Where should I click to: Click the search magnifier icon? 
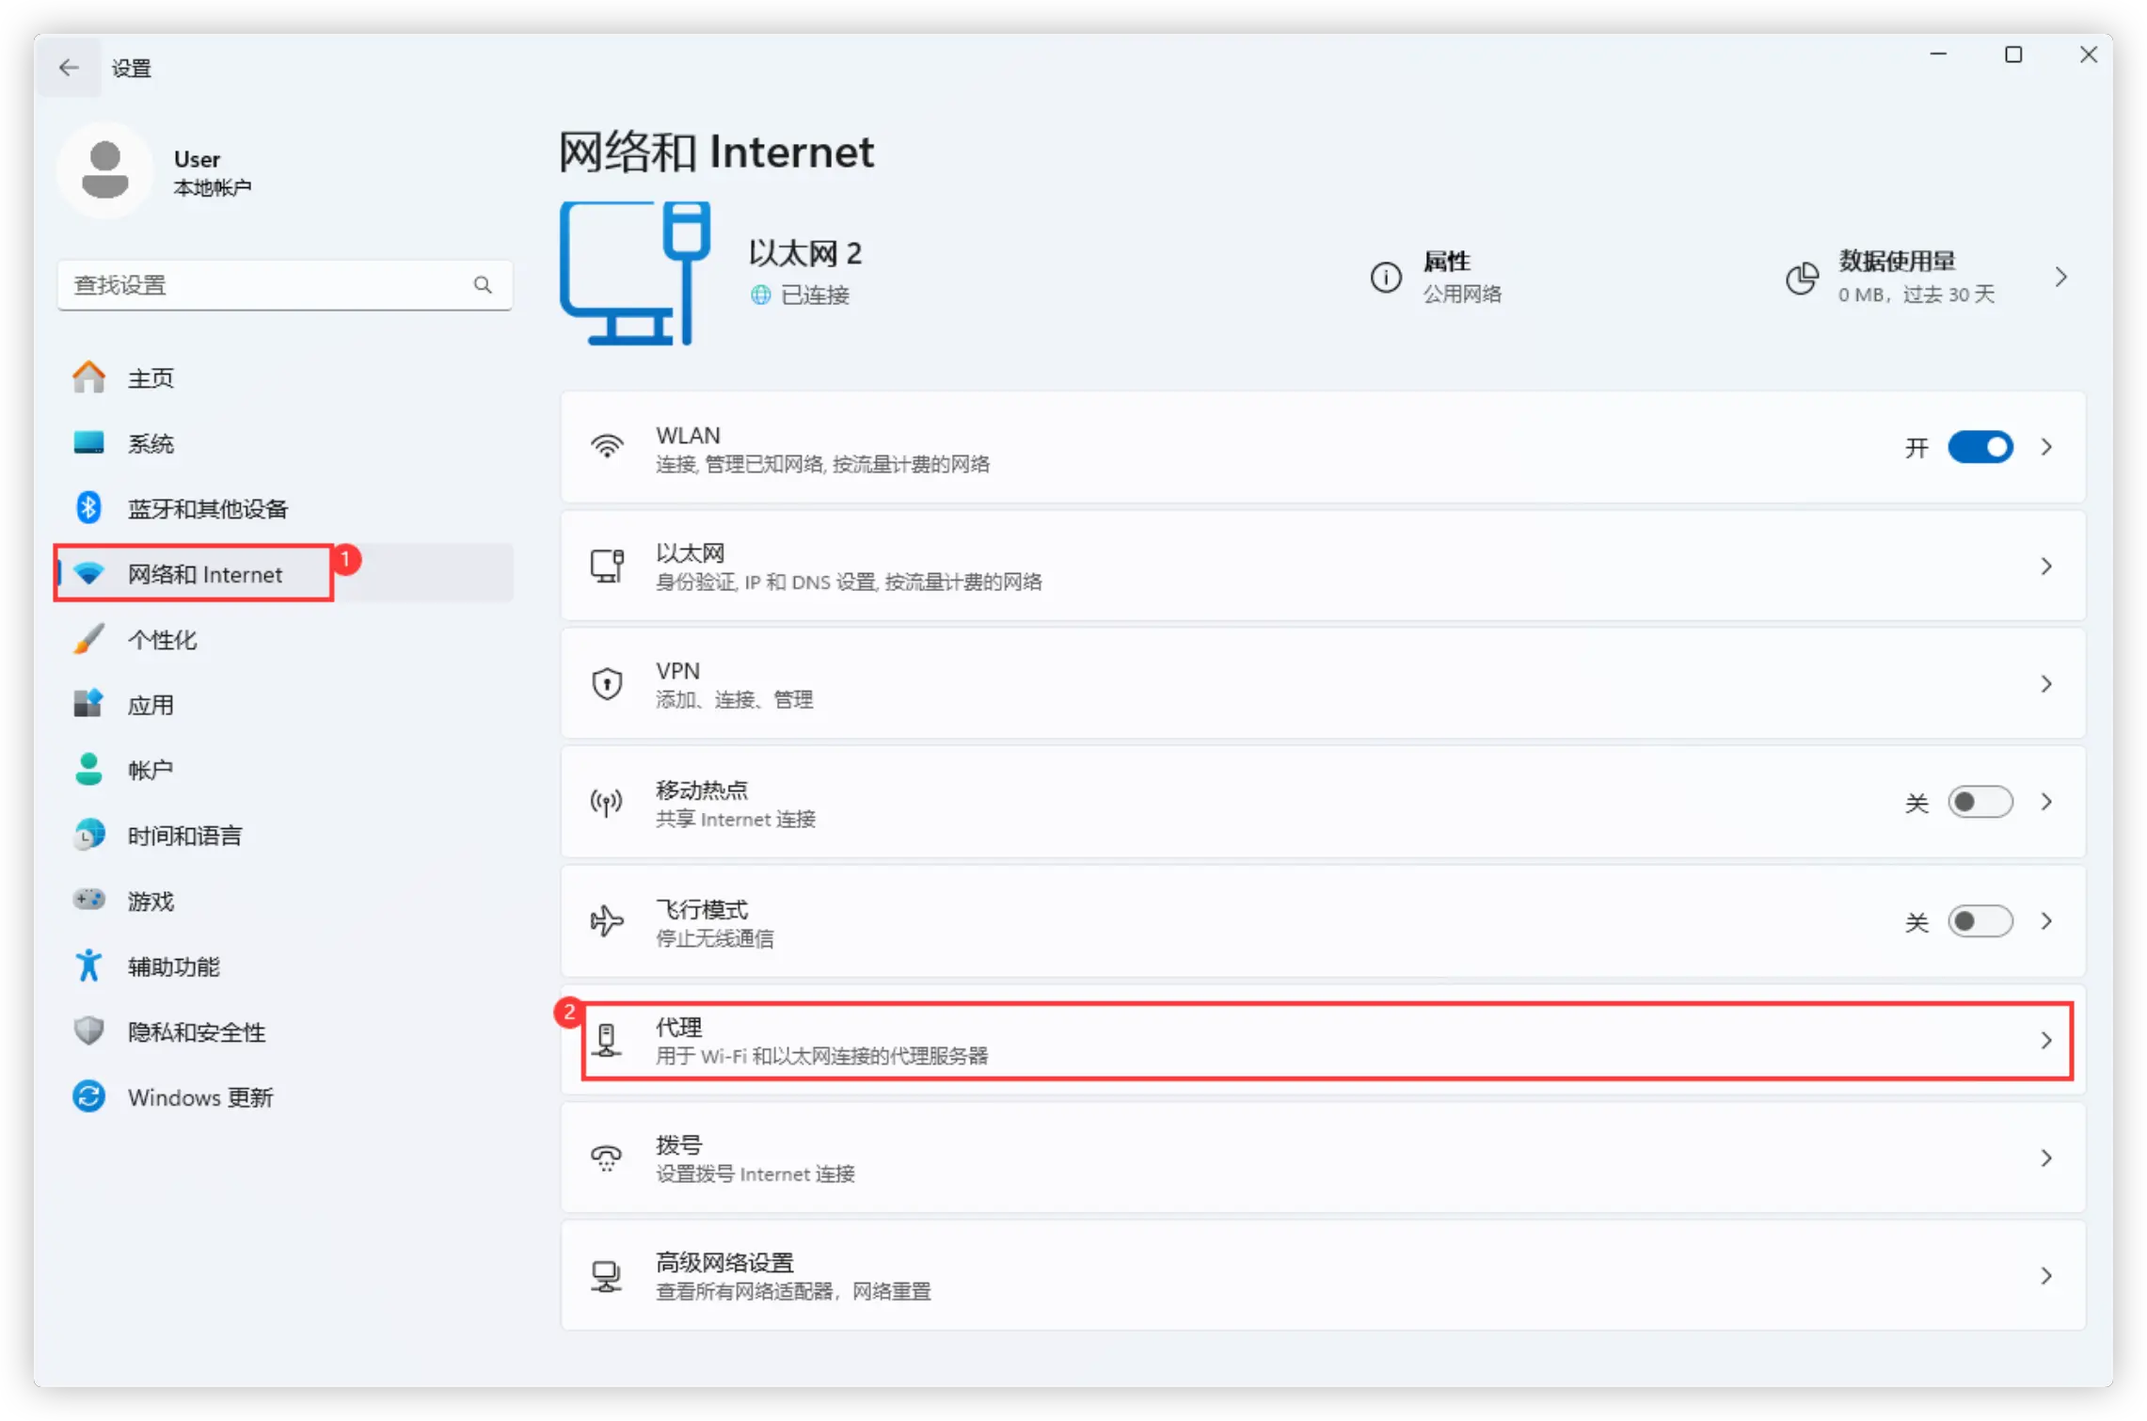tap(483, 284)
